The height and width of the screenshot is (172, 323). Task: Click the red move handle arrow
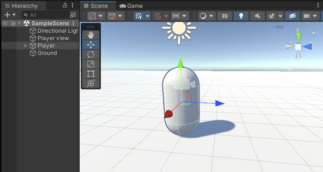(x=168, y=114)
